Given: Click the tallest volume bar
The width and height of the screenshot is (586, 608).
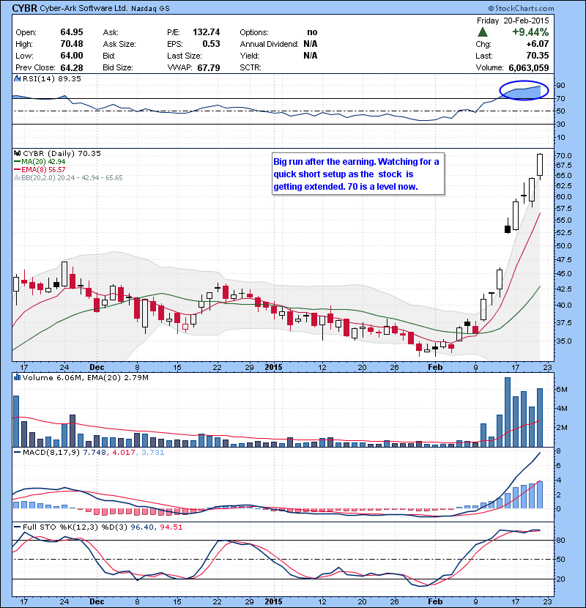Looking at the screenshot, I should (508, 412).
